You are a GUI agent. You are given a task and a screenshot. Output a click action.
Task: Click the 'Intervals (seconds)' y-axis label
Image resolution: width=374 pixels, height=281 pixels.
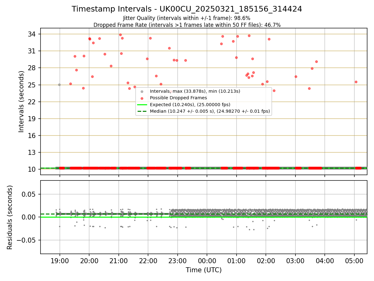[x=21, y=101]
